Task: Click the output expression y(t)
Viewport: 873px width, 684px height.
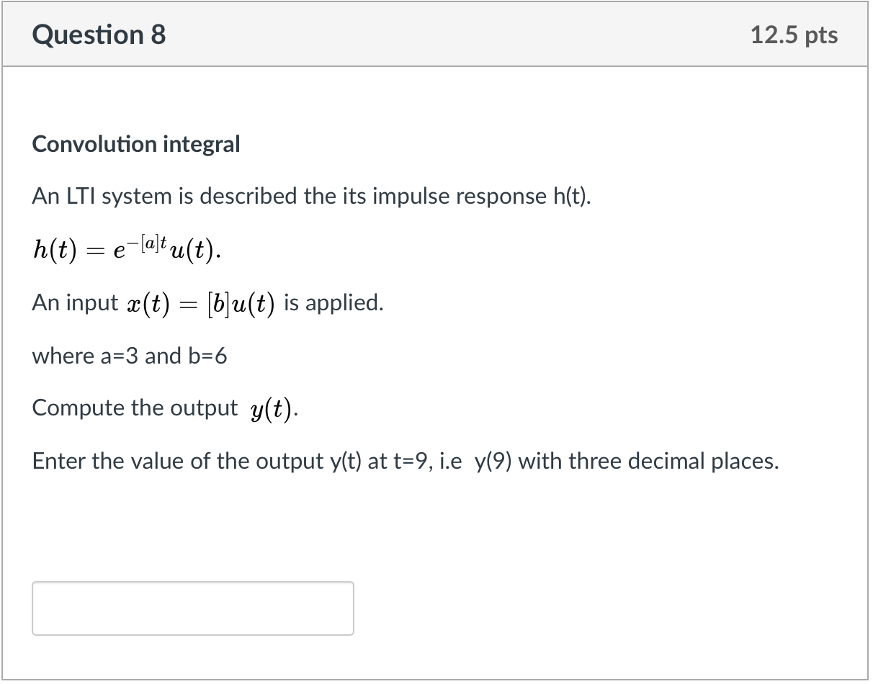Action: click(x=272, y=408)
